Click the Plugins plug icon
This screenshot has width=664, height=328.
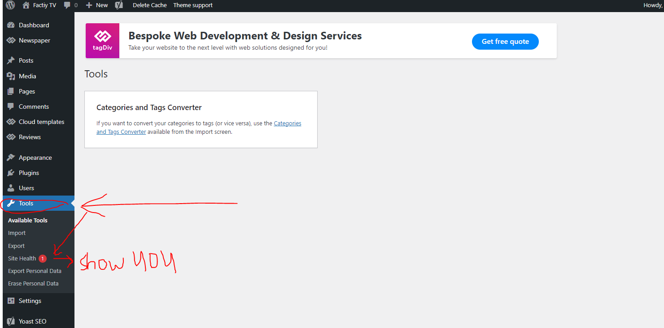[x=11, y=173]
